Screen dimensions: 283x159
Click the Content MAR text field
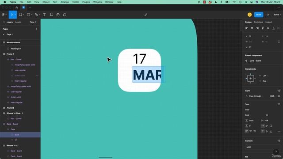coord(262,147)
